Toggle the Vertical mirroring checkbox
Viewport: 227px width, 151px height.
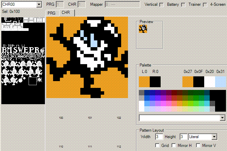(x=162, y=5)
